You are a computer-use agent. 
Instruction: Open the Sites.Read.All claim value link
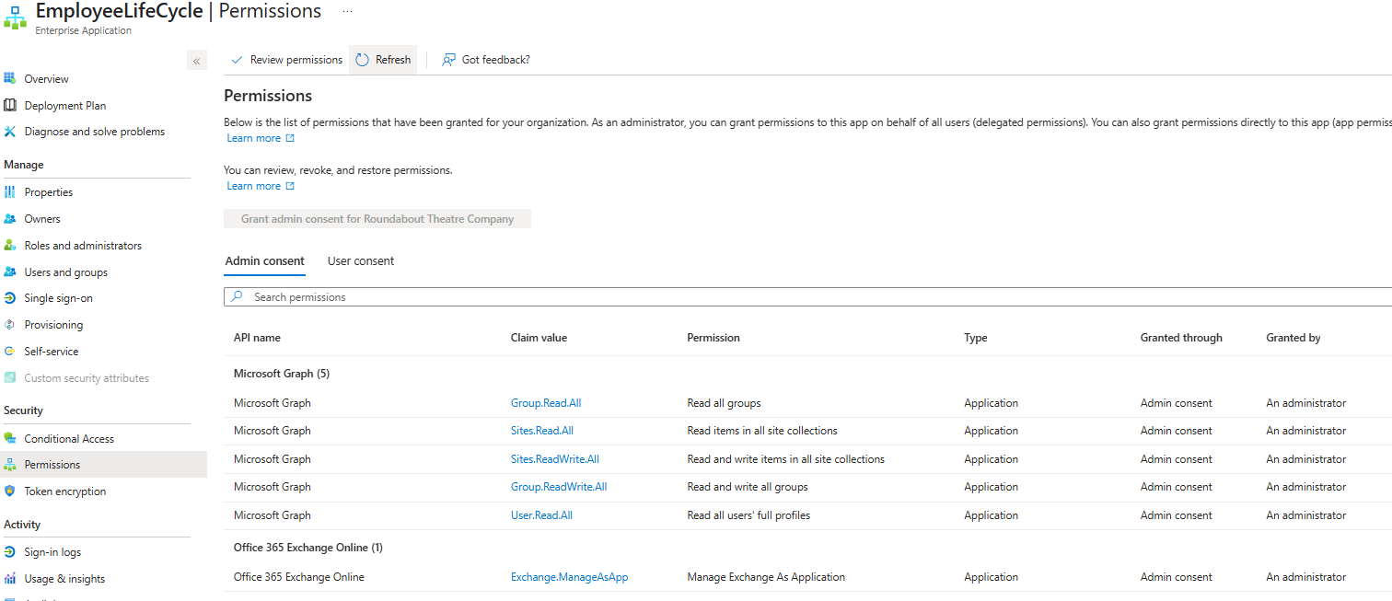point(542,431)
